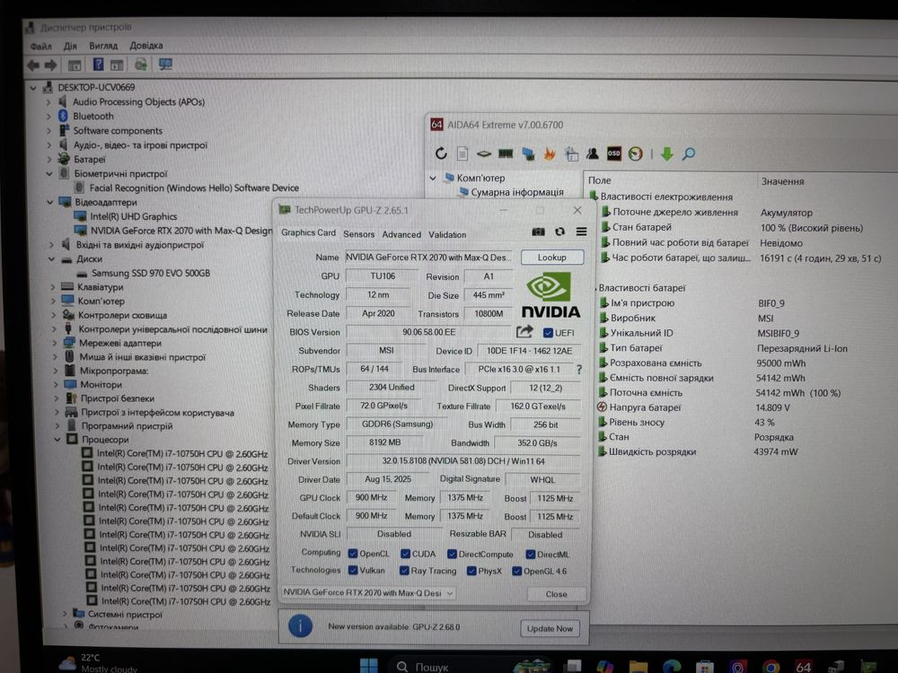Toggle the OpenGL 4.6 checkbox
This screenshot has height=673, width=898.
[x=516, y=571]
